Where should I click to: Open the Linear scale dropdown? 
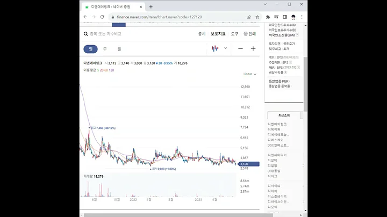click(250, 74)
